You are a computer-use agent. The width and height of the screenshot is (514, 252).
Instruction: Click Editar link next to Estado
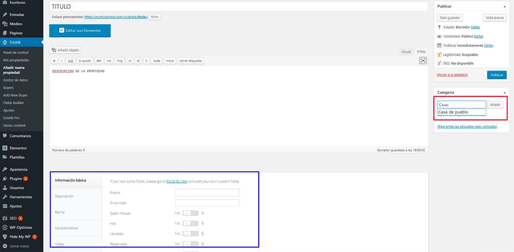(476, 27)
